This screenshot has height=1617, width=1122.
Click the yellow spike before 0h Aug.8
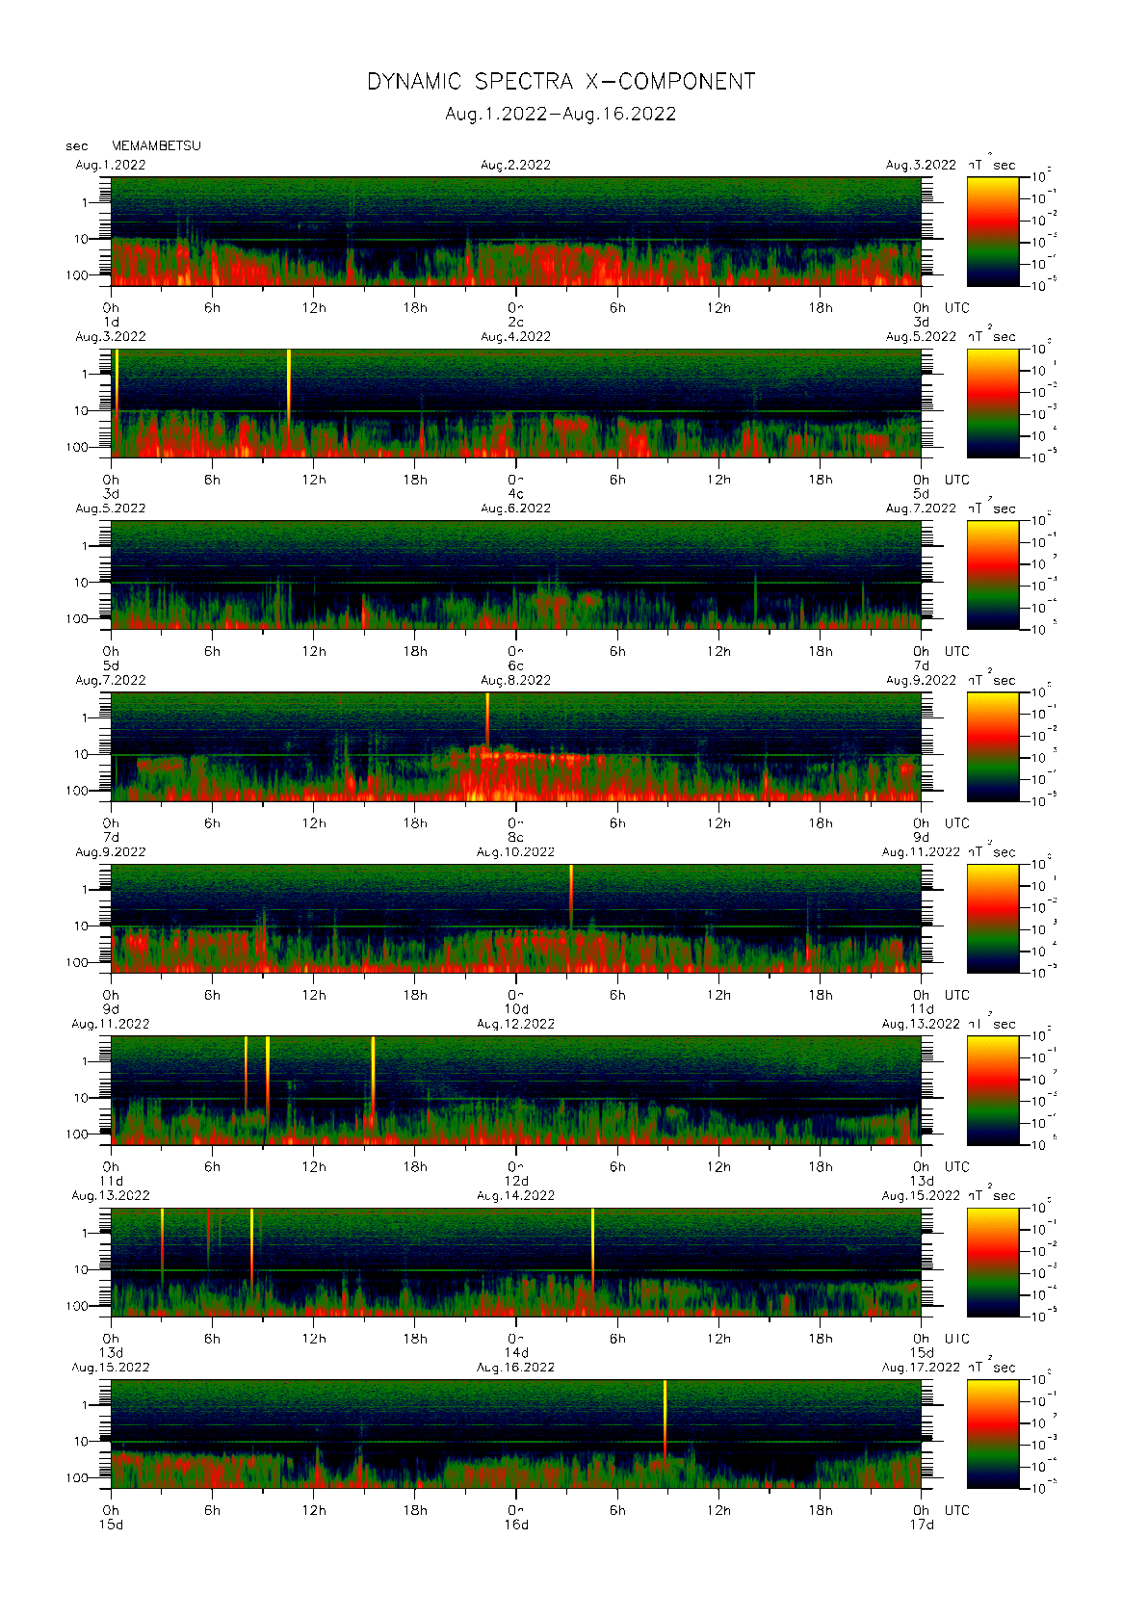pos(487,720)
